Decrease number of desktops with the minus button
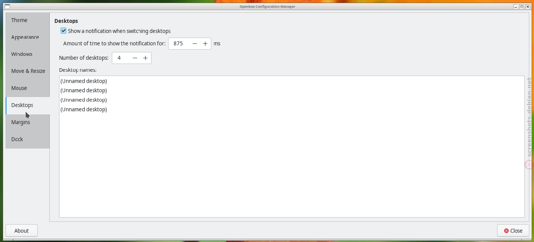Screen dimensions: 534x242 tap(135, 58)
